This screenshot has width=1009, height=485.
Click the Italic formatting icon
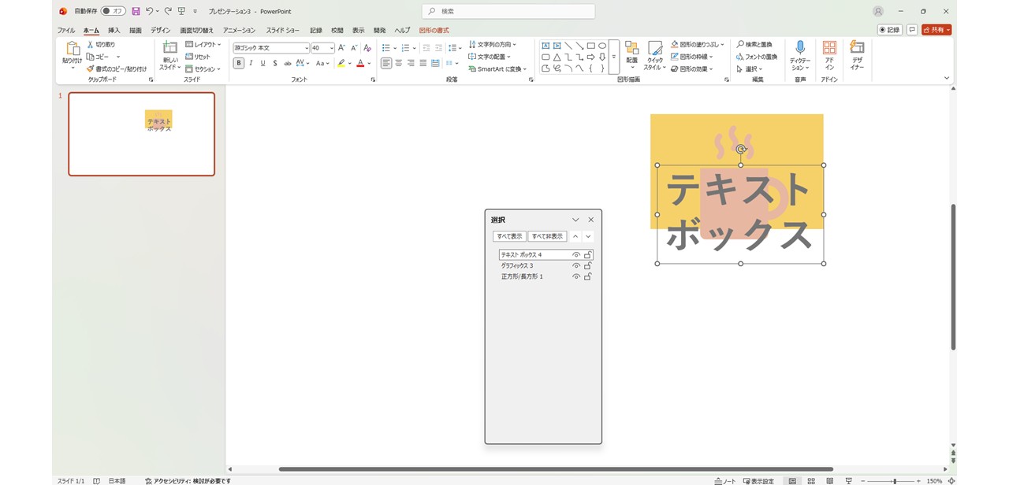251,63
